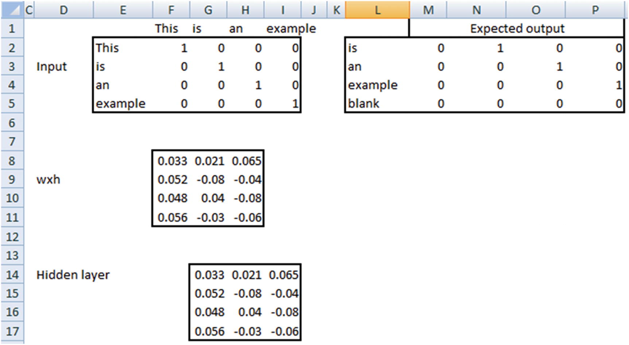Select column D header
The image size is (629, 345).
63,10
